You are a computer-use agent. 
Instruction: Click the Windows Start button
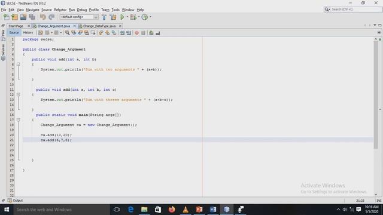[x=7, y=210]
